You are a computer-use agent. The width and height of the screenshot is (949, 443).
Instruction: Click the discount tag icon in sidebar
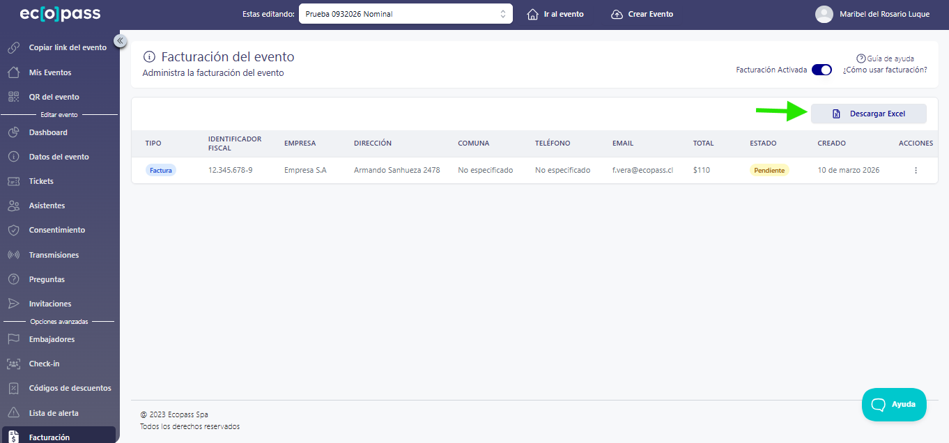13,388
